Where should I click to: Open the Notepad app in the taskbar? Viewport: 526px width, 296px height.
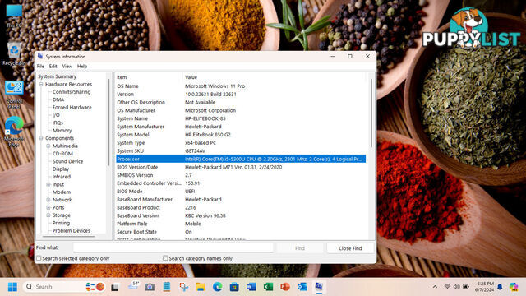pyautogui.click(x=167, y=287)
